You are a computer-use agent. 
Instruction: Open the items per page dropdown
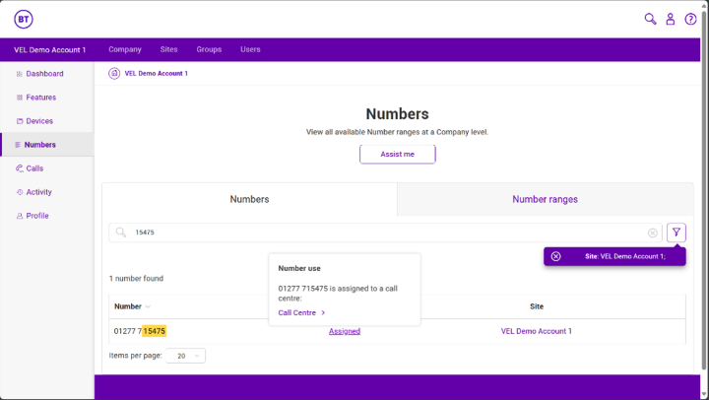tap(185, 356)
